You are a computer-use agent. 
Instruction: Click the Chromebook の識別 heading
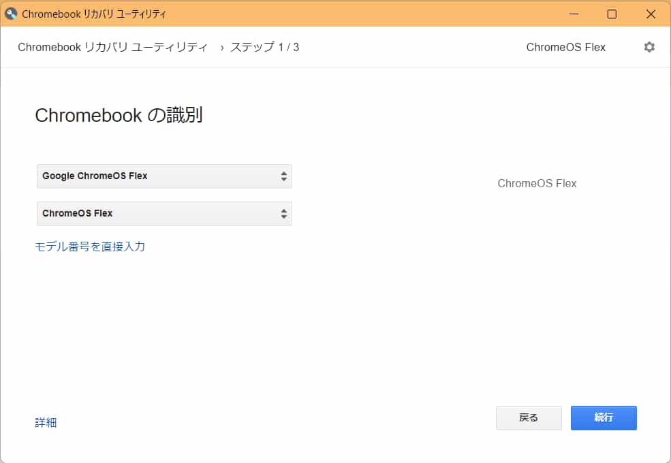[x=119, y=115]
